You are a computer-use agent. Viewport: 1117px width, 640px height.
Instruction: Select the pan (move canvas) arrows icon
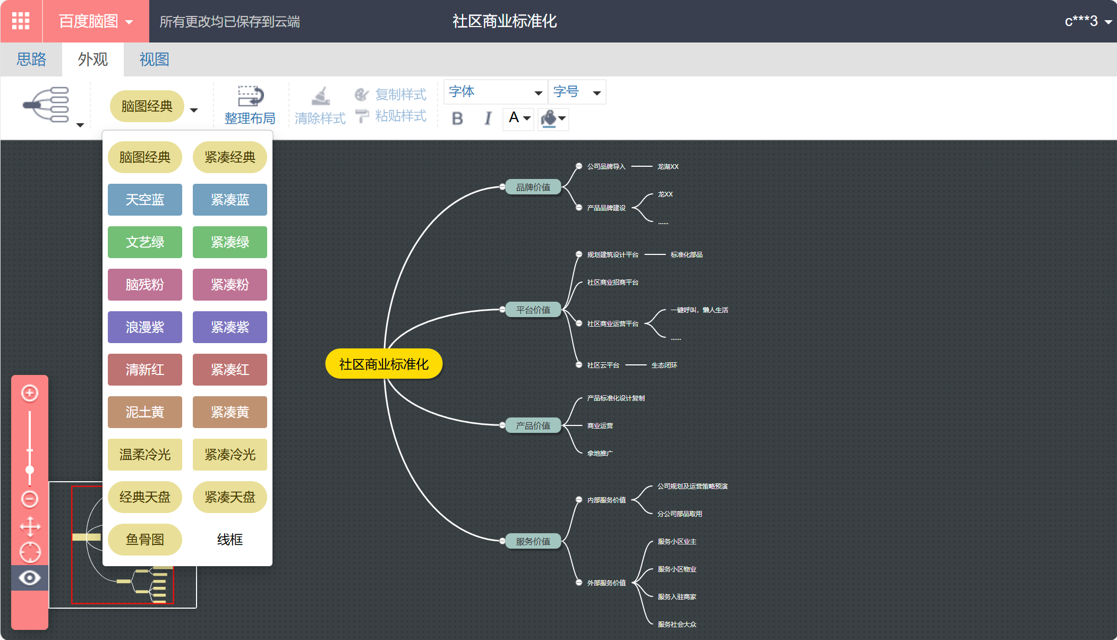[x=30, y=527]
